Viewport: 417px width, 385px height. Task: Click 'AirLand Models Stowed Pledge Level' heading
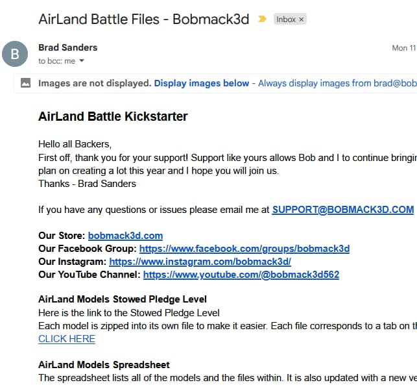coord(123,299)
